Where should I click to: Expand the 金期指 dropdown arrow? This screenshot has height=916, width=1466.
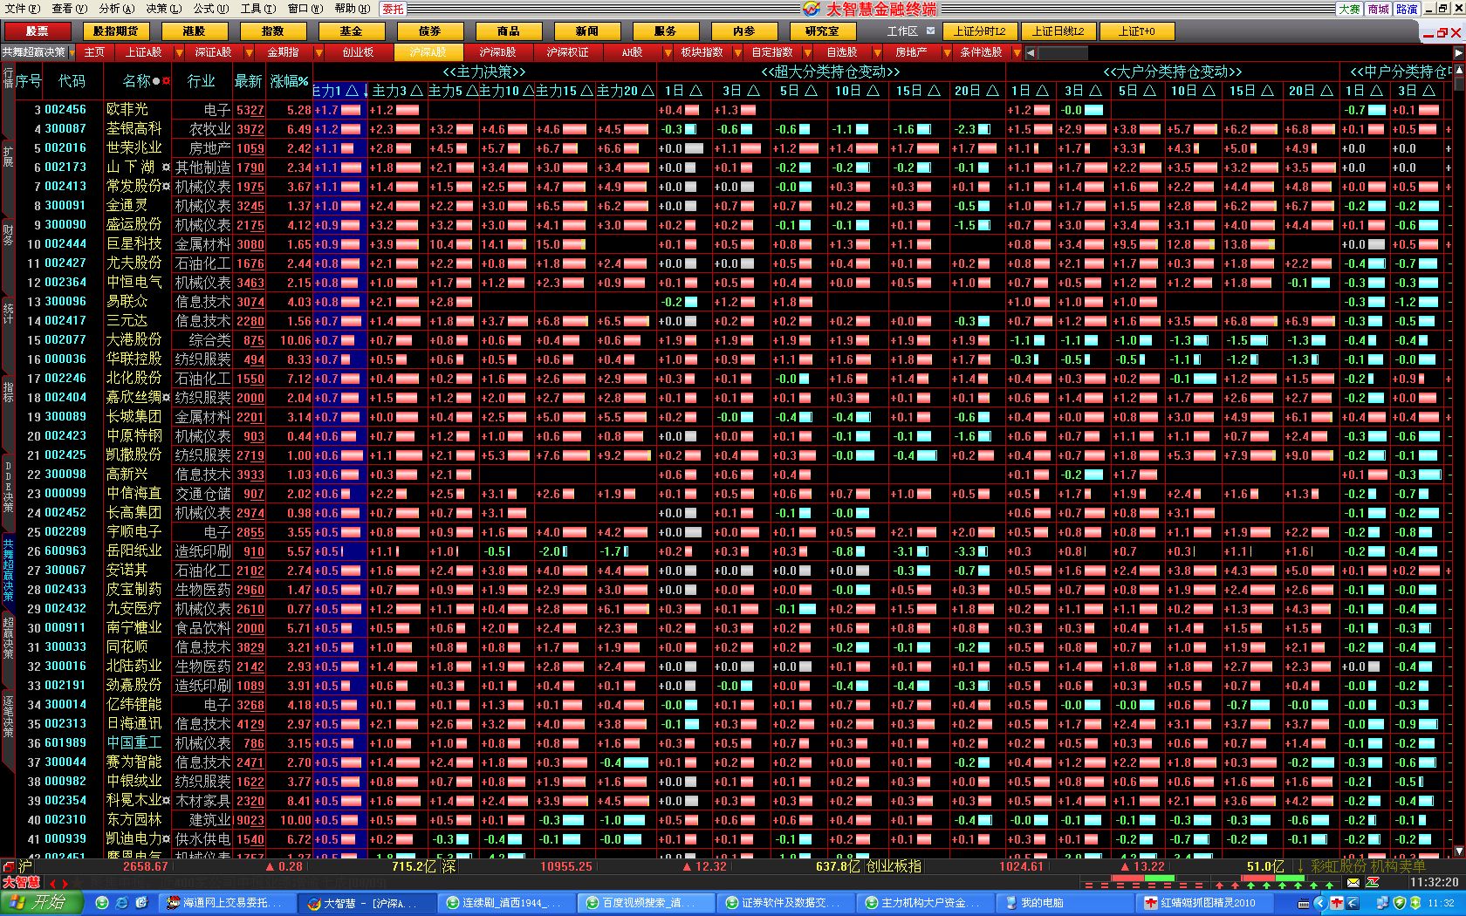[x=318, y=53]
